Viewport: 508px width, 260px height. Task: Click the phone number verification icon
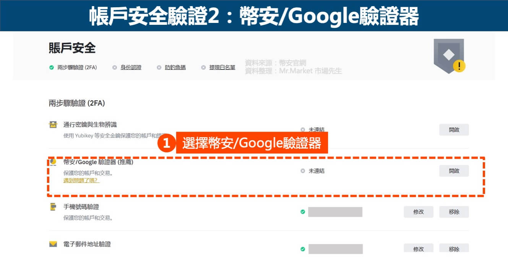pos(53,207)
